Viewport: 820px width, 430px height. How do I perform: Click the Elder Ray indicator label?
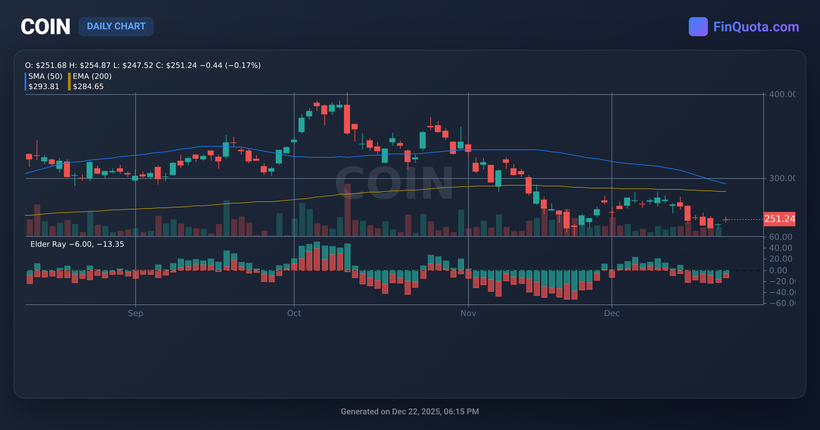coord(77,244)
